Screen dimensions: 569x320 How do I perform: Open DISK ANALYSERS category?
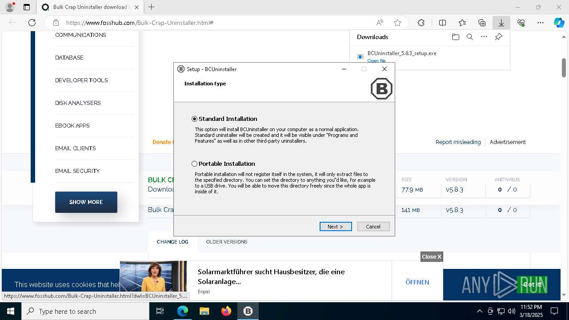coord(78,103)
